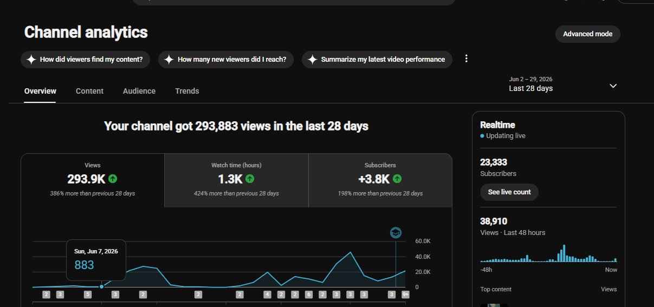Ask 'How did viewers find my content?'
The height and width of the screenshot is (307, 654).
[86, 60]
